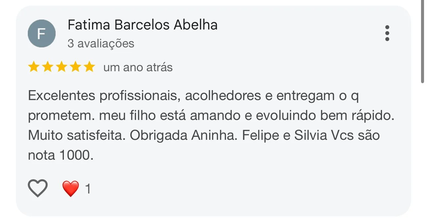Open the three-dot more options menu

coord(387,33)
